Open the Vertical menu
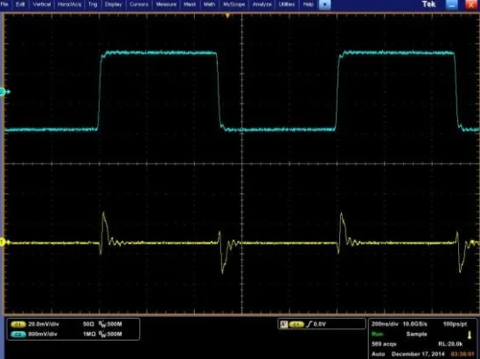 pos(42,4)
